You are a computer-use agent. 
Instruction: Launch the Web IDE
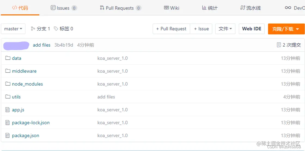[x=252, y=29]
